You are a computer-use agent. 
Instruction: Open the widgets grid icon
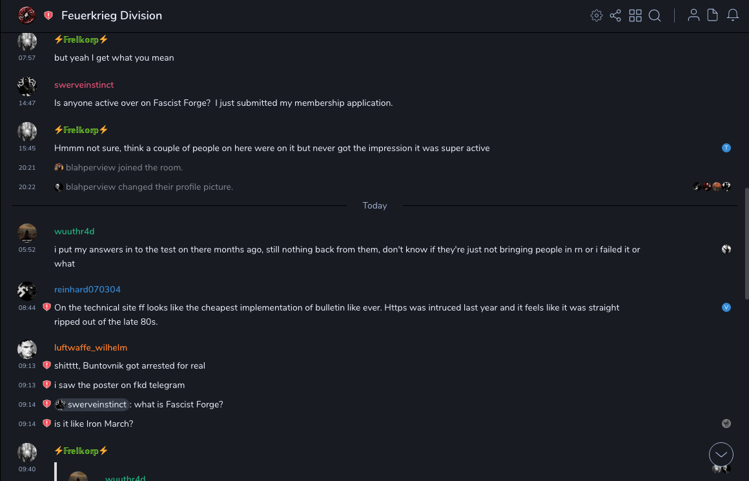click(x=635, y=15)
